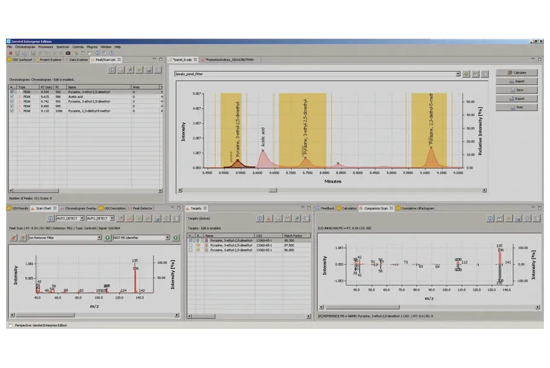Click the camera snapshot icon in main toolbar
This screenshot has width=550, height=368.
68,52
